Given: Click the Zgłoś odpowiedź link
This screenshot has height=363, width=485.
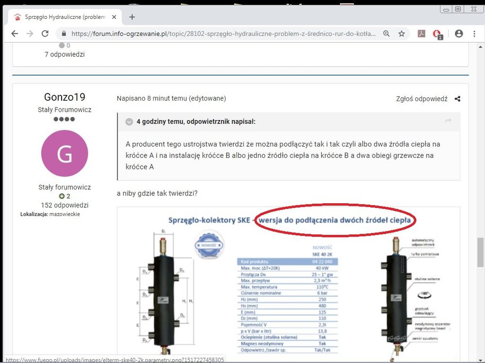Looking at the screenshot, I should [421, 99].
